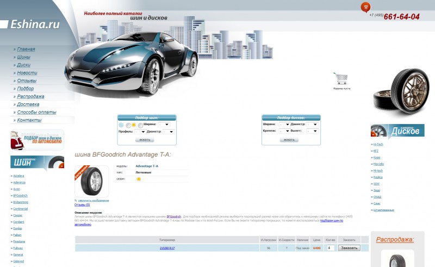Click the sun summer icon in tire selector
The height and width of the screenshot is (267, 435).
(134, 125)
